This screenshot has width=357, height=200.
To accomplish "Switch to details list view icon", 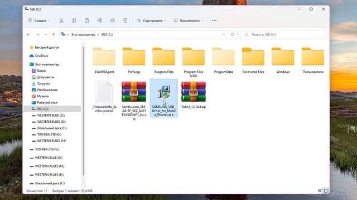I will click(320, 191).
